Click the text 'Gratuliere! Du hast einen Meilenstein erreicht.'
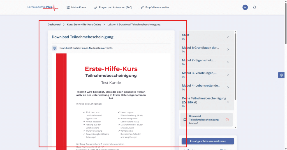This screenshot has height=150, width=287. click(x=86, y=48)
